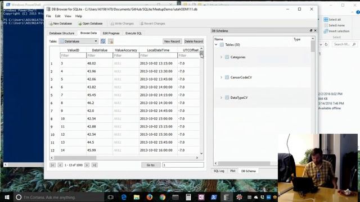Close the DB Schema panel
Viewport: 360px width, 202px height.
315,30
